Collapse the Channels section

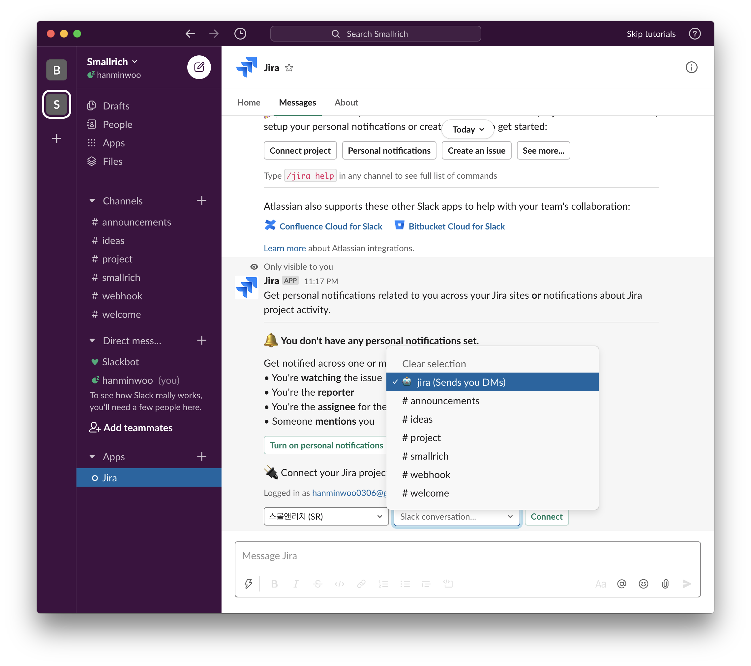tap(92, 201)
